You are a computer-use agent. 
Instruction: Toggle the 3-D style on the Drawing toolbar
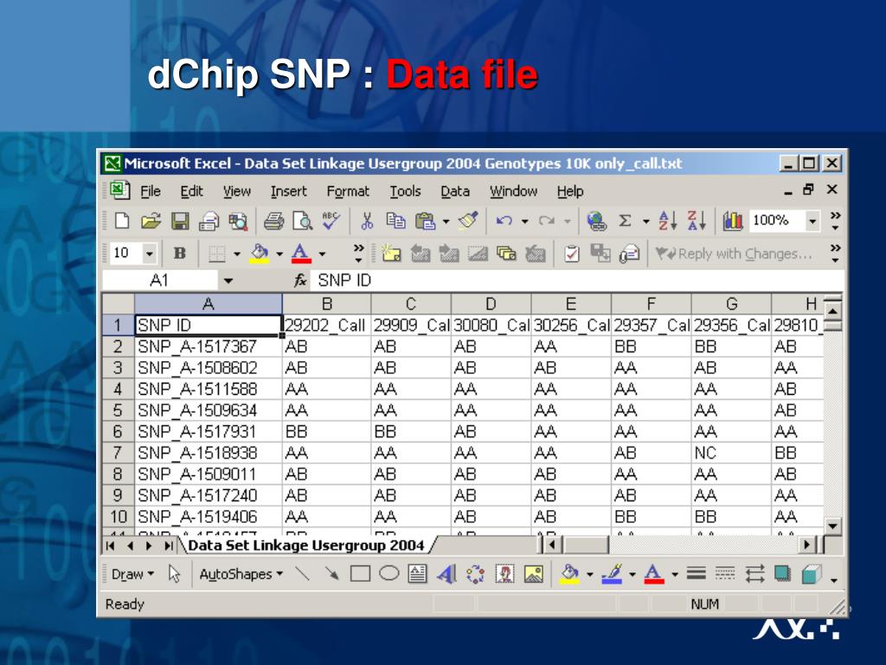811,574
